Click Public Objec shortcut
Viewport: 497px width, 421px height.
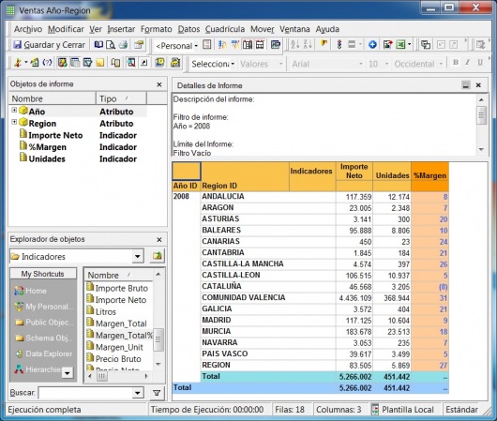[x=44, y=323]
